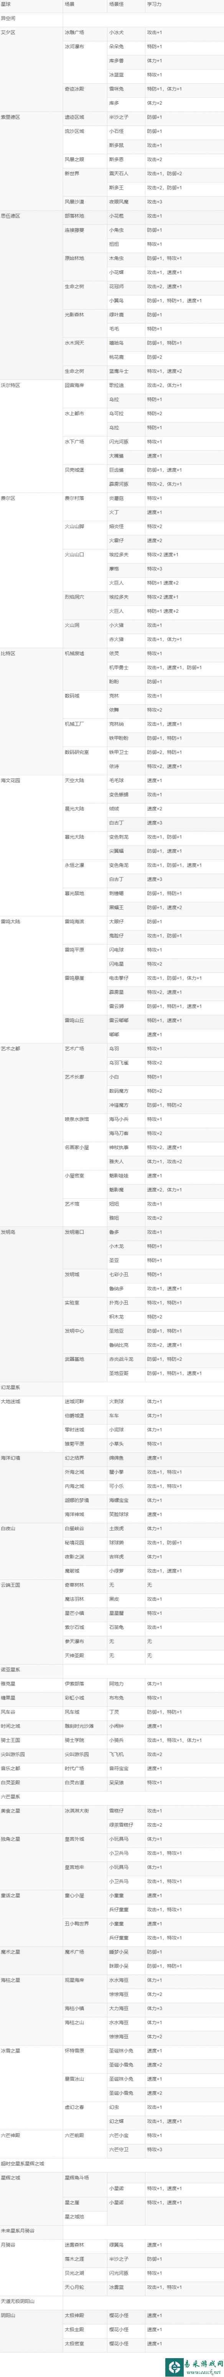Click the 场景怪 column header
This screenshot has height=2377, width=224.
click(x=126, y=5)
